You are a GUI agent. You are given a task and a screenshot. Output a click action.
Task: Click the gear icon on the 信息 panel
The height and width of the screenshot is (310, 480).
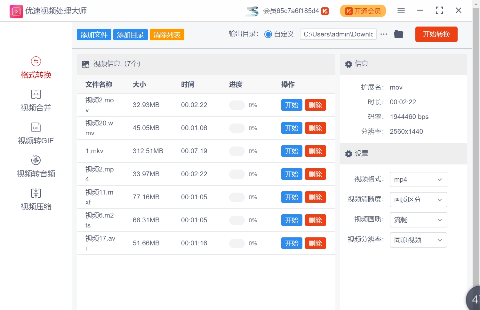348,64
